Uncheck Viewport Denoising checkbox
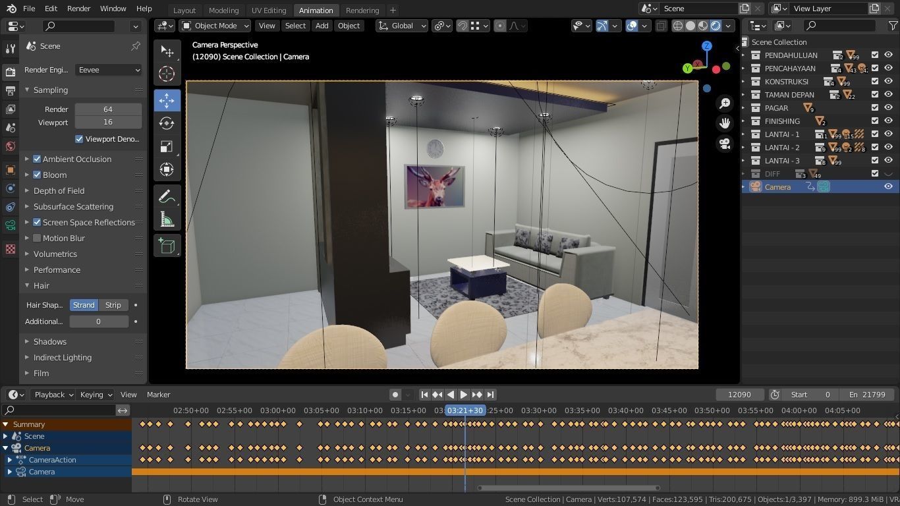The width and height of the screenshot is (900, 506). tap(79, 139)
